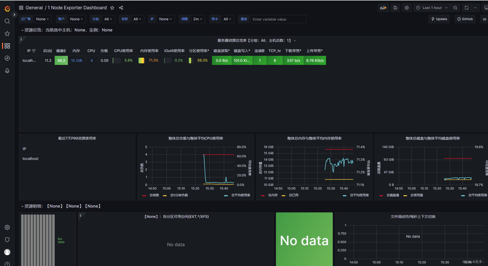The height and width of the screenshot is (266, 488).
Task: Add a panel with the chart-plus icon
Action: 383,8
